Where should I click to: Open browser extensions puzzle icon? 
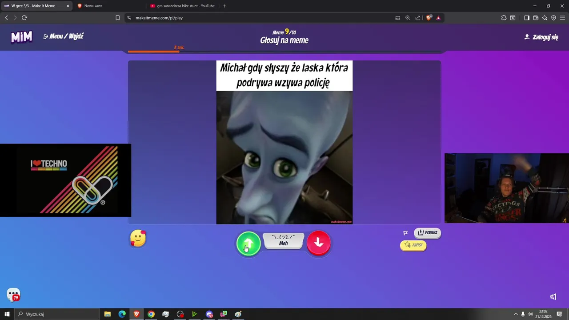click(504, 18)
